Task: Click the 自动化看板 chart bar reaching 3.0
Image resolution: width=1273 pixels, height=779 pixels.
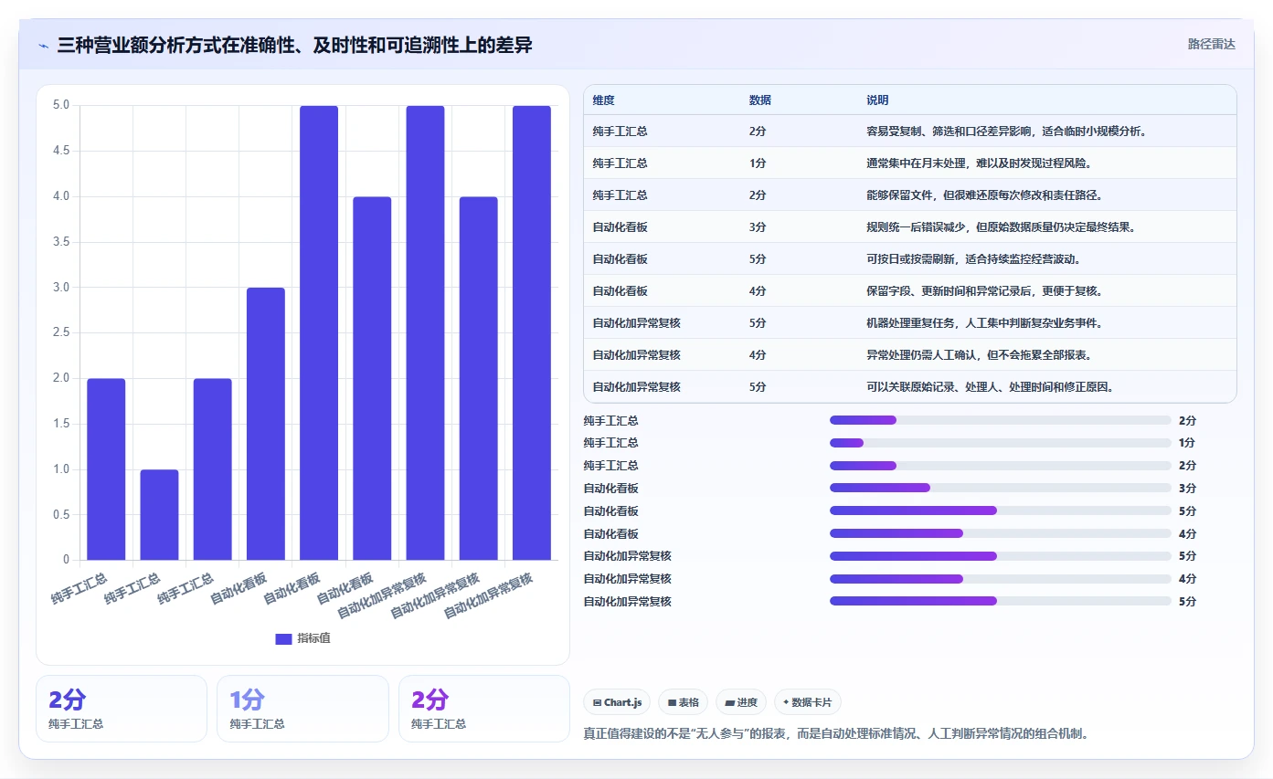Action: click(266, 424)
